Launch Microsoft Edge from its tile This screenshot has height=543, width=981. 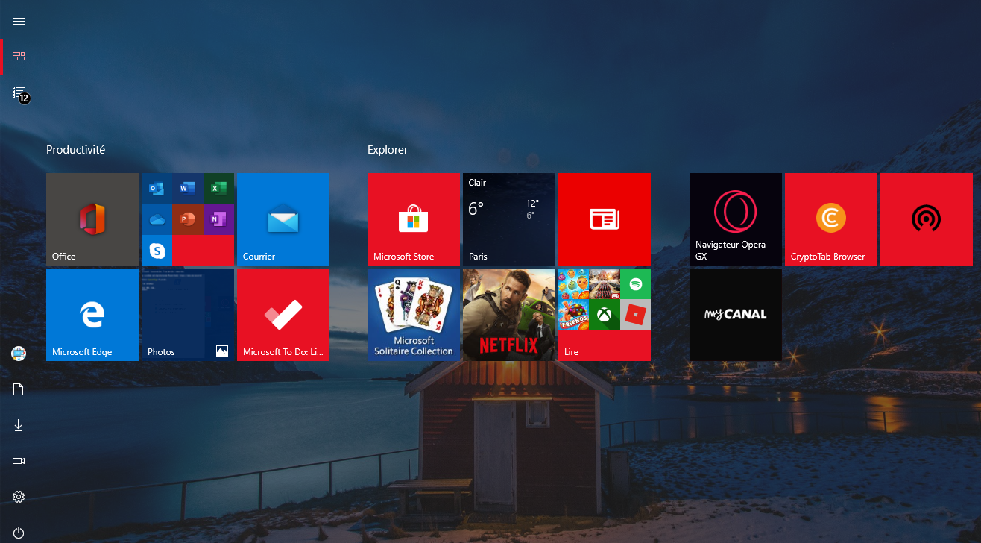(92, 315)
